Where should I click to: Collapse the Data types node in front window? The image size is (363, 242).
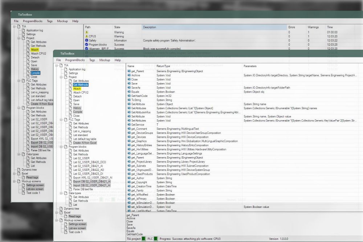click(61, 193)
